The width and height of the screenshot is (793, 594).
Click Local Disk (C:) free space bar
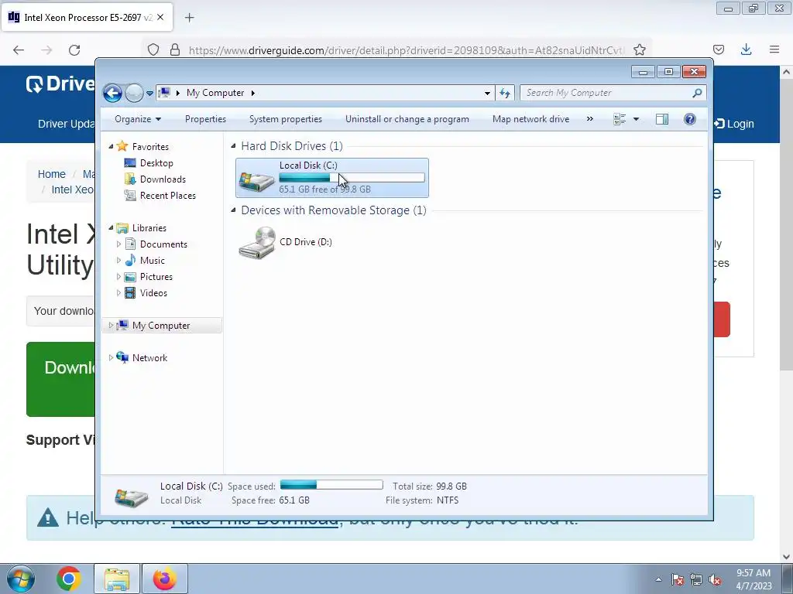(x=352, y=178)
